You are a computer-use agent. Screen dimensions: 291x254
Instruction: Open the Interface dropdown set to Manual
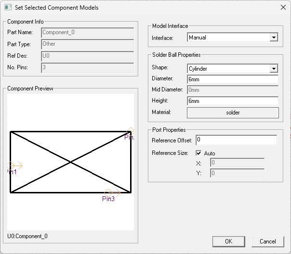pos(233,38)
